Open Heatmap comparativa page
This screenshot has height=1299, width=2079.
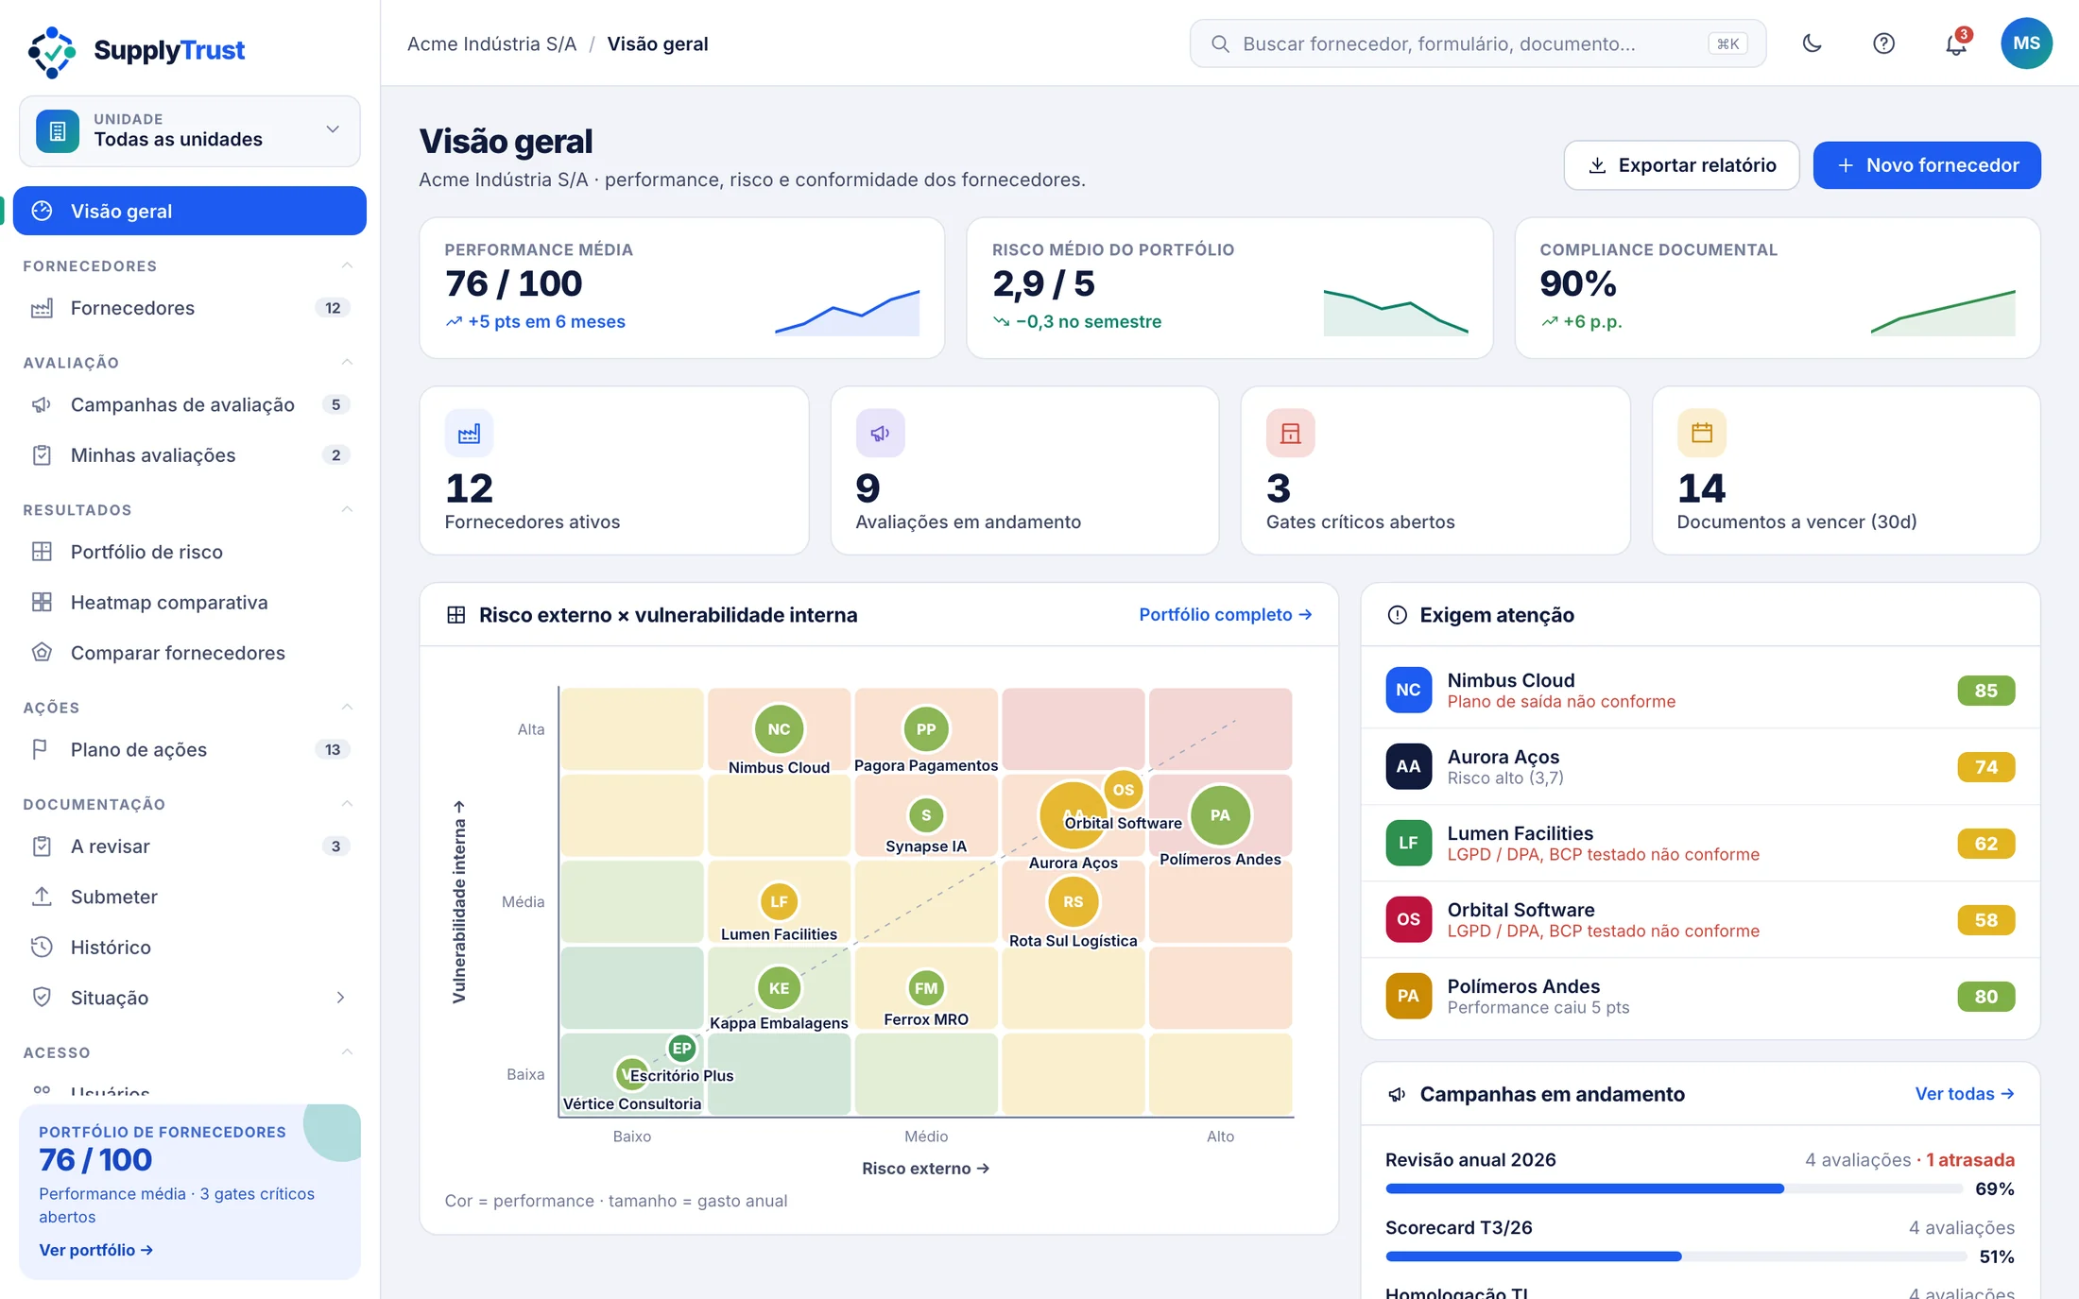tap(189, 603)
